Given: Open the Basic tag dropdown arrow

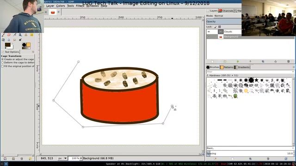Looking at the screenshot, I should [293, 148].
